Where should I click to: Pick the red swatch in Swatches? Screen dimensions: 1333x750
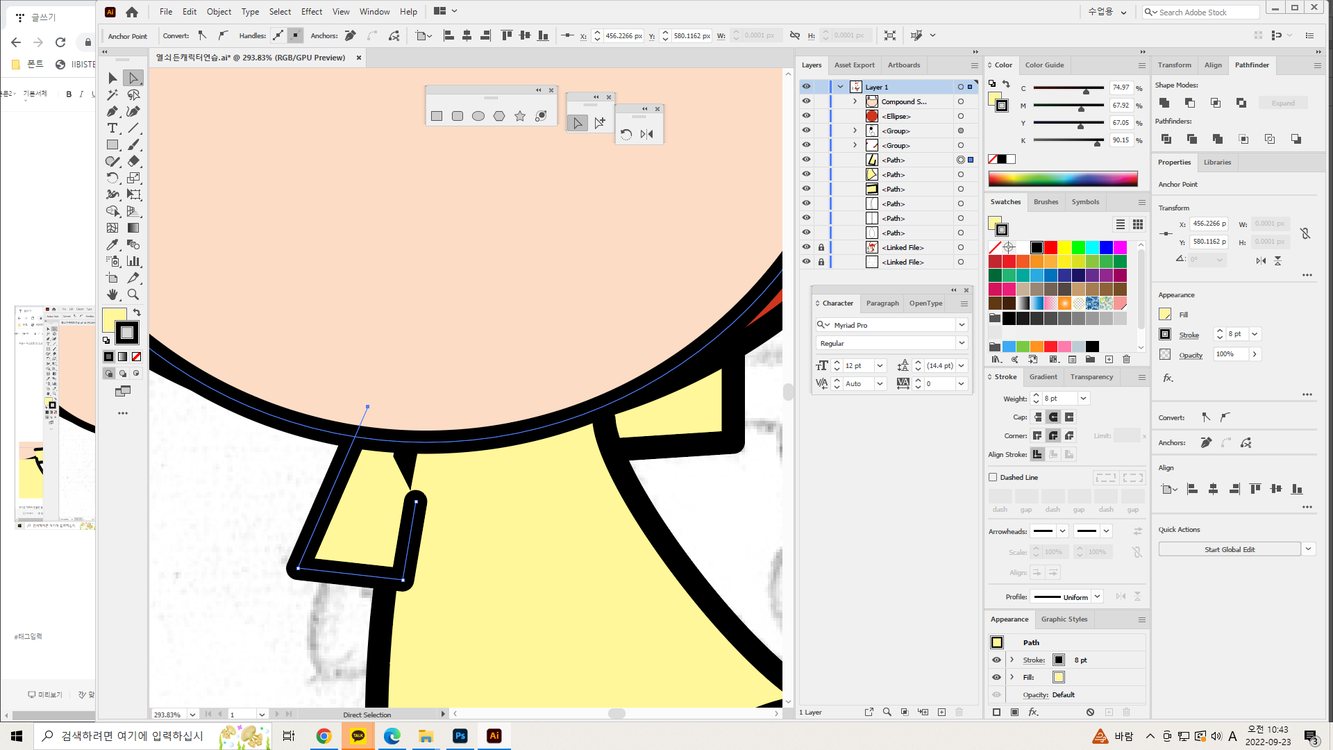pyautogui.click(x=1050, y=247)
